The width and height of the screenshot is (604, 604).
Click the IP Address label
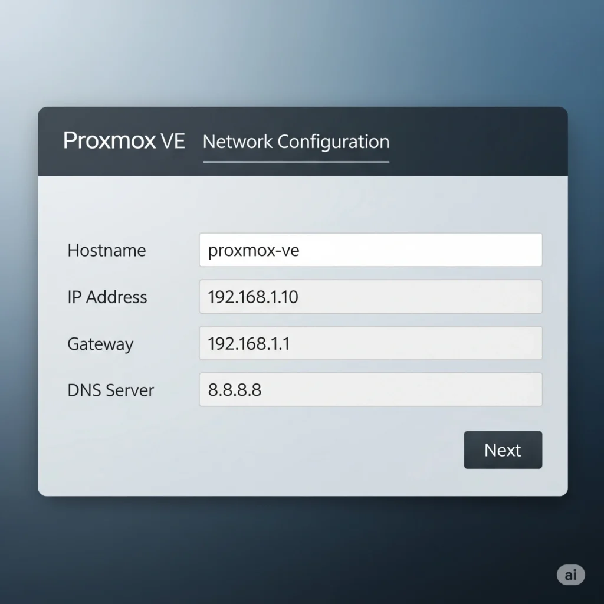(107, 297)
